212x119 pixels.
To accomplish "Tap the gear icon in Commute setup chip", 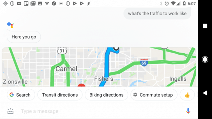I will tap(135, 95).
